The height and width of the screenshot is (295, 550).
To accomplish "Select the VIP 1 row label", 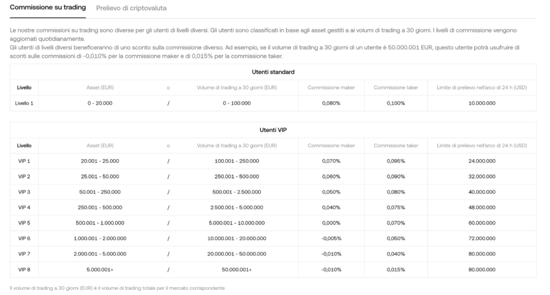I will click(x=24, y=161).
